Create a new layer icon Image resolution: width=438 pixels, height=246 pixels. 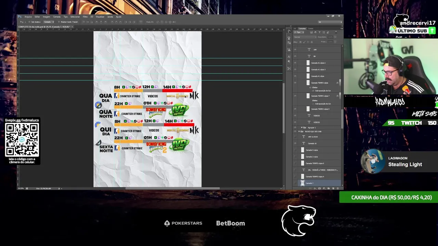[x=333, y=189]
